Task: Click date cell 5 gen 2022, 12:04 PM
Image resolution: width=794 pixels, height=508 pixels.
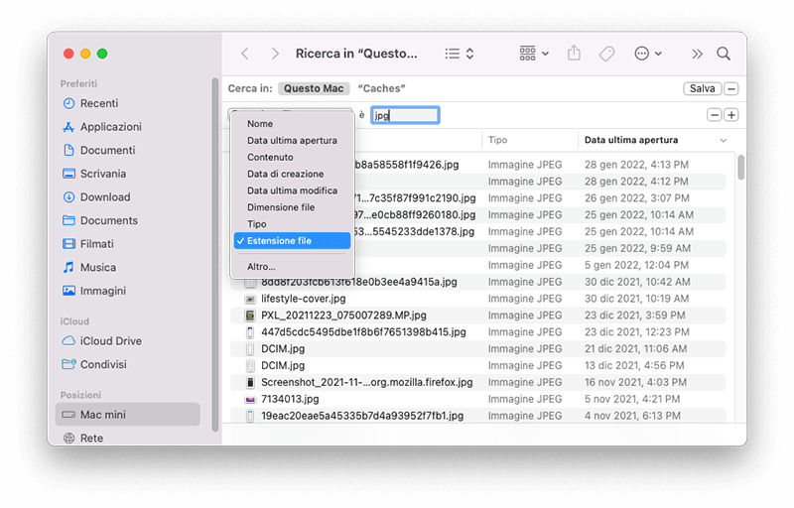Action: 636,265
